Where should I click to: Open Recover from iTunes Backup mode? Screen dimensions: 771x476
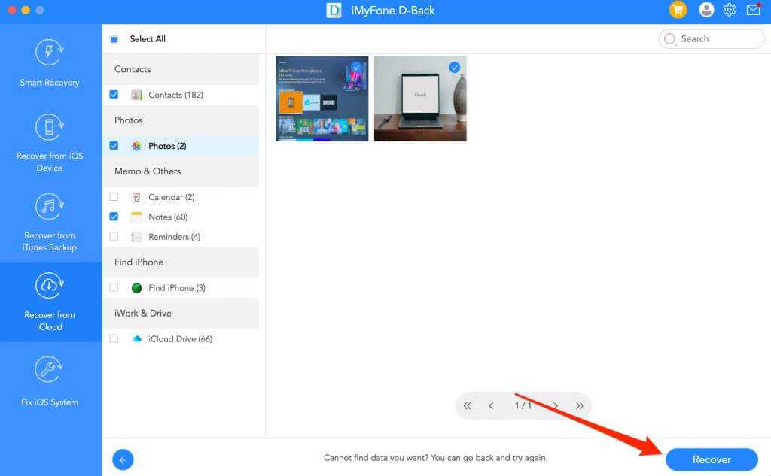50,221
